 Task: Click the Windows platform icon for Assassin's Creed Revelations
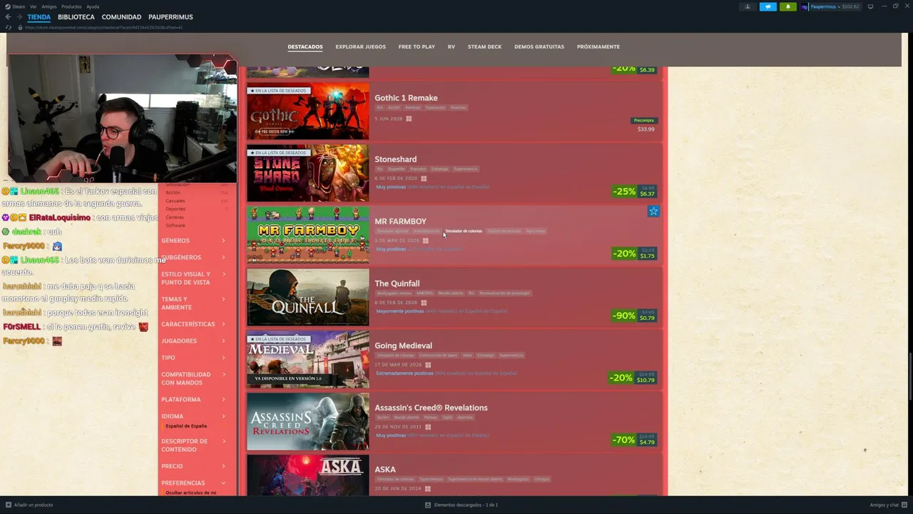(x=428, y=427)
